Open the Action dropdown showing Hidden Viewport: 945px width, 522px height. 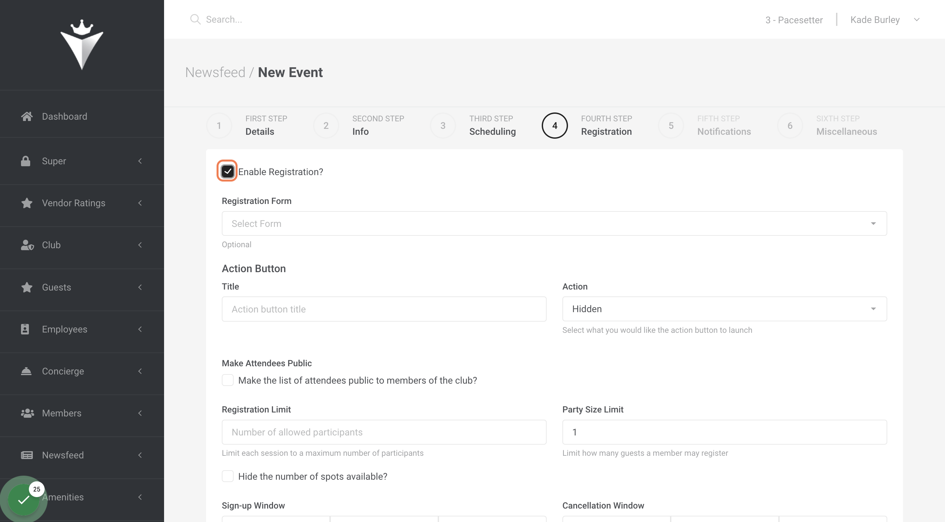724,309
